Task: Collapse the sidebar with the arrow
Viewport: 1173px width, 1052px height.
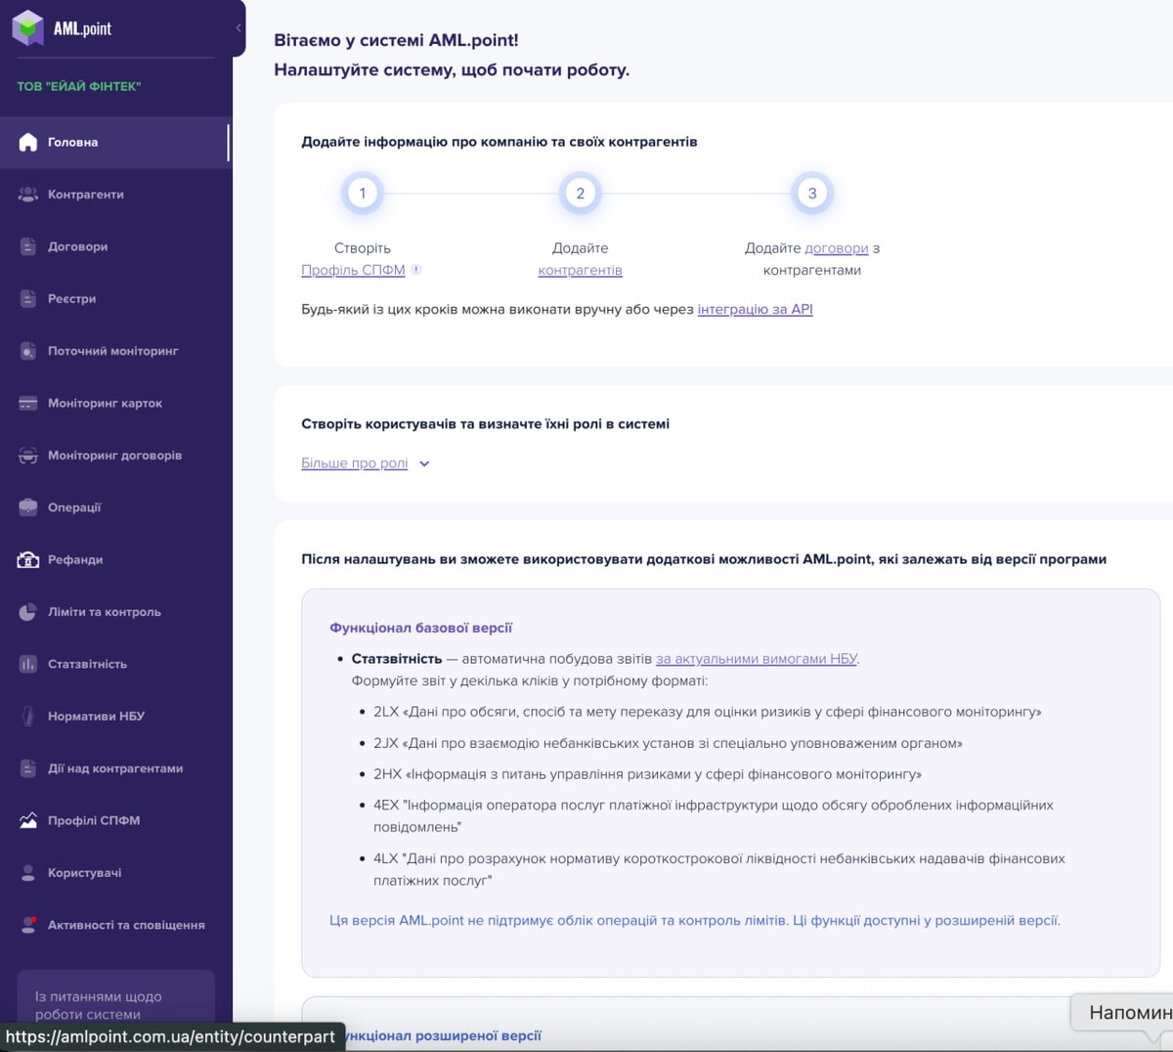Action: (x=239, y=28)
